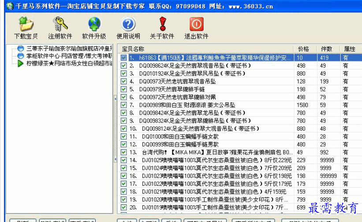
Task: Select row 11 DQ01000和田白玉蝙蝠手链女款
Action: [240, 136]
